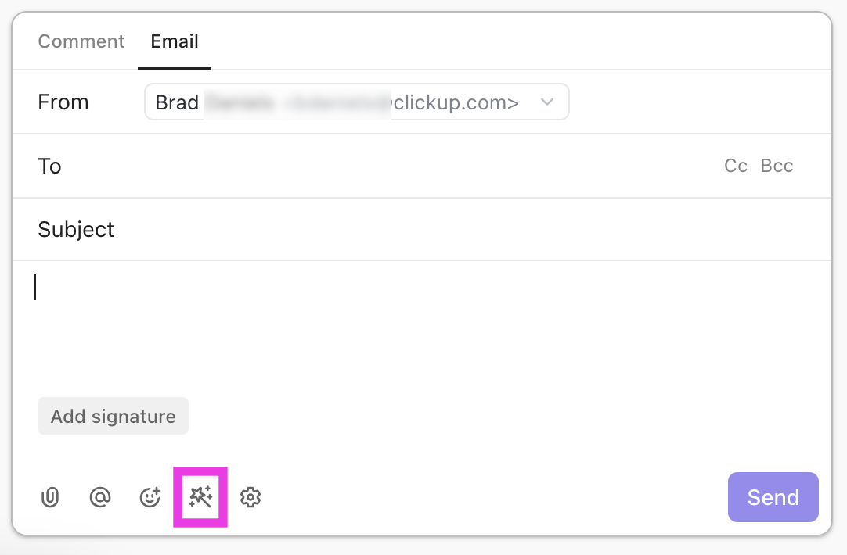The height and width of the screenshot is (555, 847).
Task: Attach a file with the paperclip icon
Action: (50, 497)
